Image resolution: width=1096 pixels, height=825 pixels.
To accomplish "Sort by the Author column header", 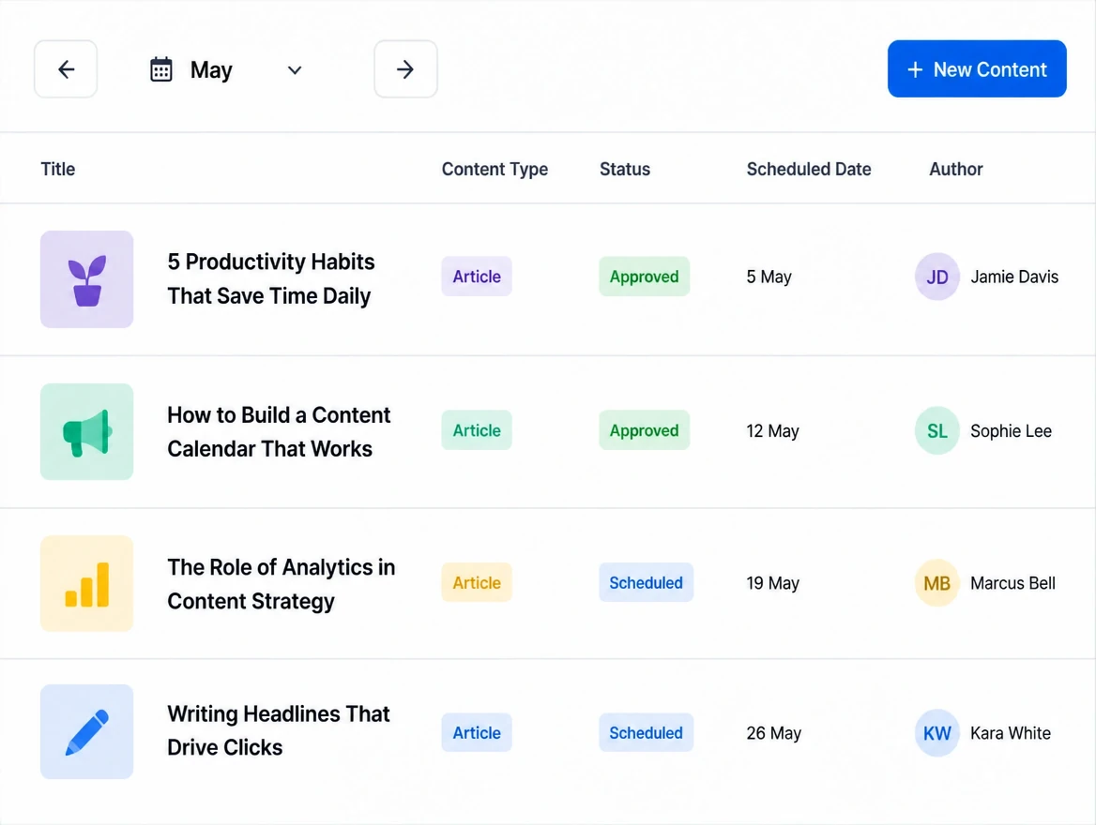I will pyautogui.click(x=955, y=169).
